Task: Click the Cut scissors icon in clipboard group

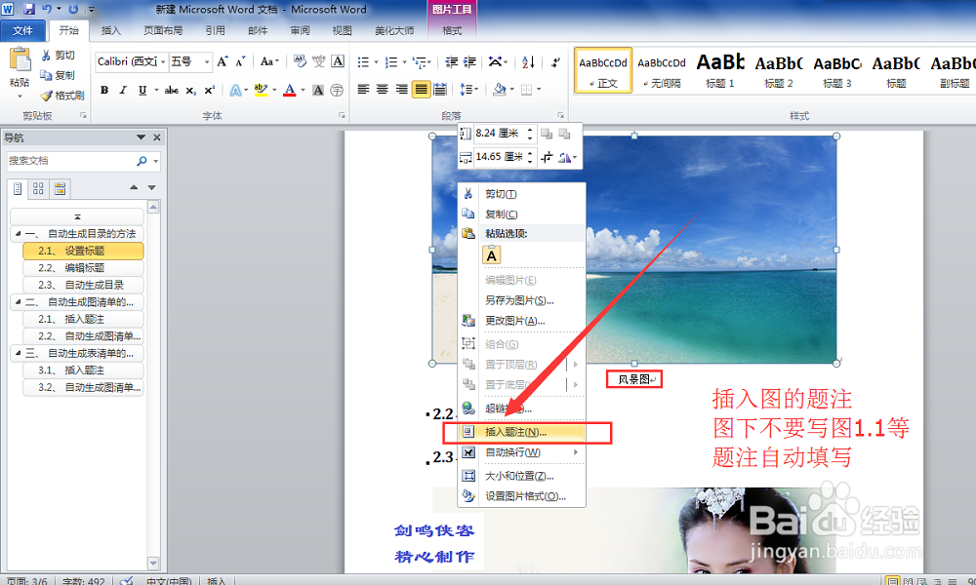Action: 46,56
